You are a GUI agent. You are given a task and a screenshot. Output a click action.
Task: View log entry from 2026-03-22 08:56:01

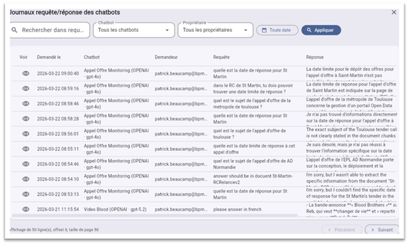click(25, 134)
